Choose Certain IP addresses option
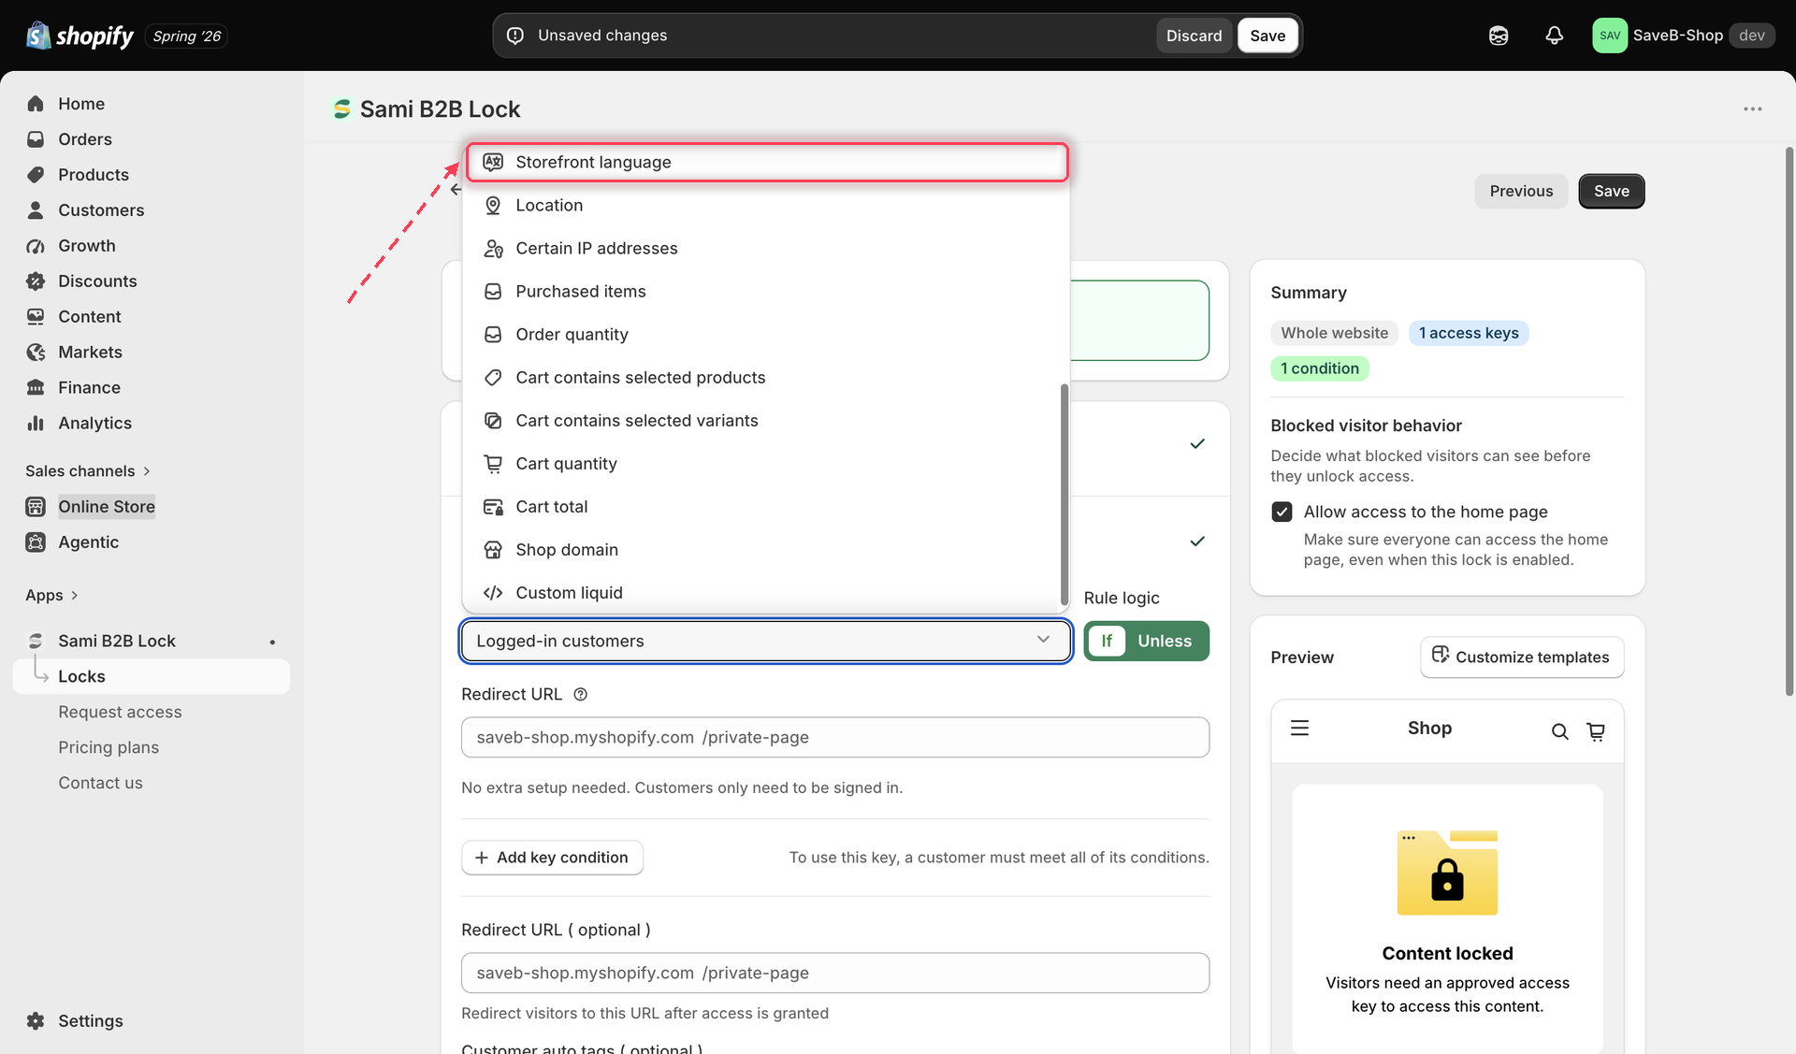1796x1054 pixels. (x=762, y=248)
